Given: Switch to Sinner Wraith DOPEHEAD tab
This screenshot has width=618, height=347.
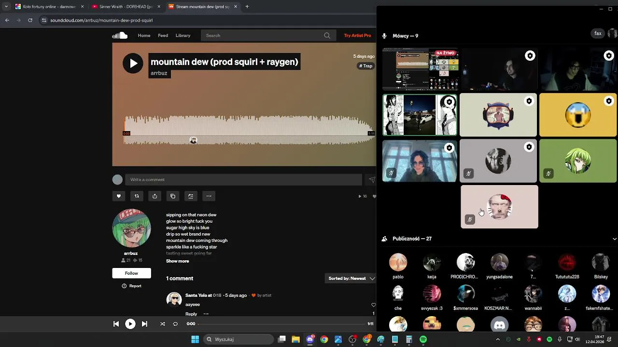Looking at the screenshot, I should pyautogui.click(x=126, y=7).
